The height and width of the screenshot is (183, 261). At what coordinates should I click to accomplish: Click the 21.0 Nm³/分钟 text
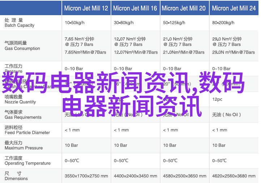pyautogui.click(x=178, y=39)
